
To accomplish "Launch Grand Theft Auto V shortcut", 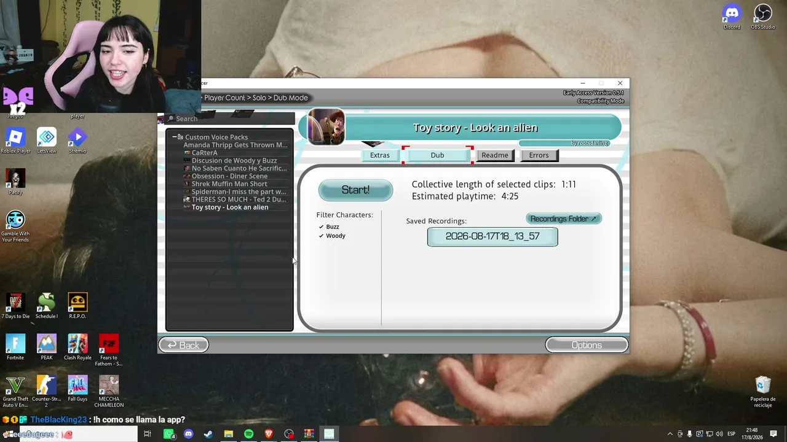I will point(15,392).
